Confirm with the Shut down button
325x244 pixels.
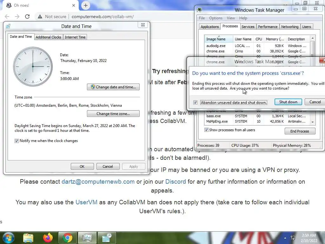288,102
